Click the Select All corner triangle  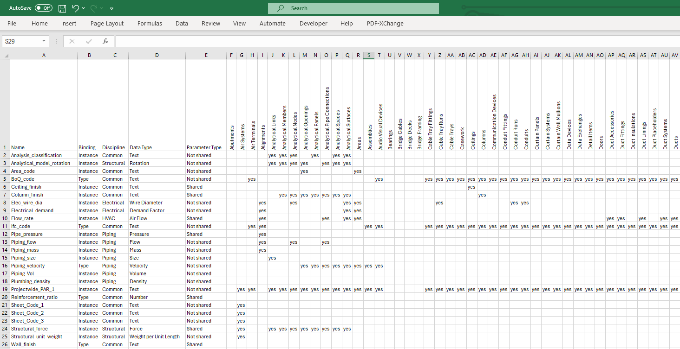point(6,56)
